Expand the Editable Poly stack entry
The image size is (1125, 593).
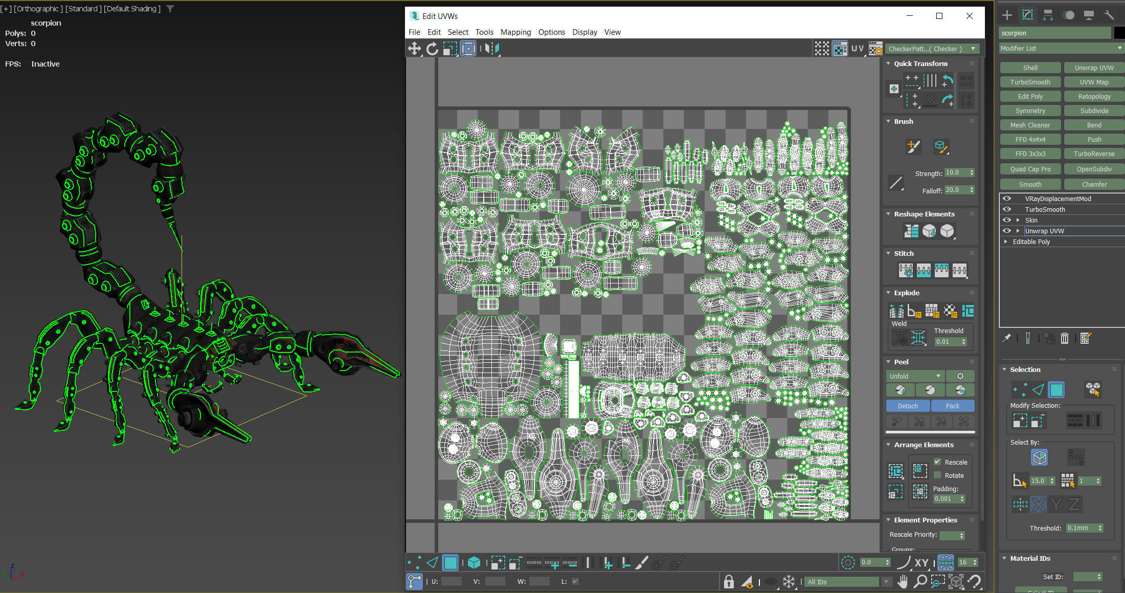pos(1006,241)
